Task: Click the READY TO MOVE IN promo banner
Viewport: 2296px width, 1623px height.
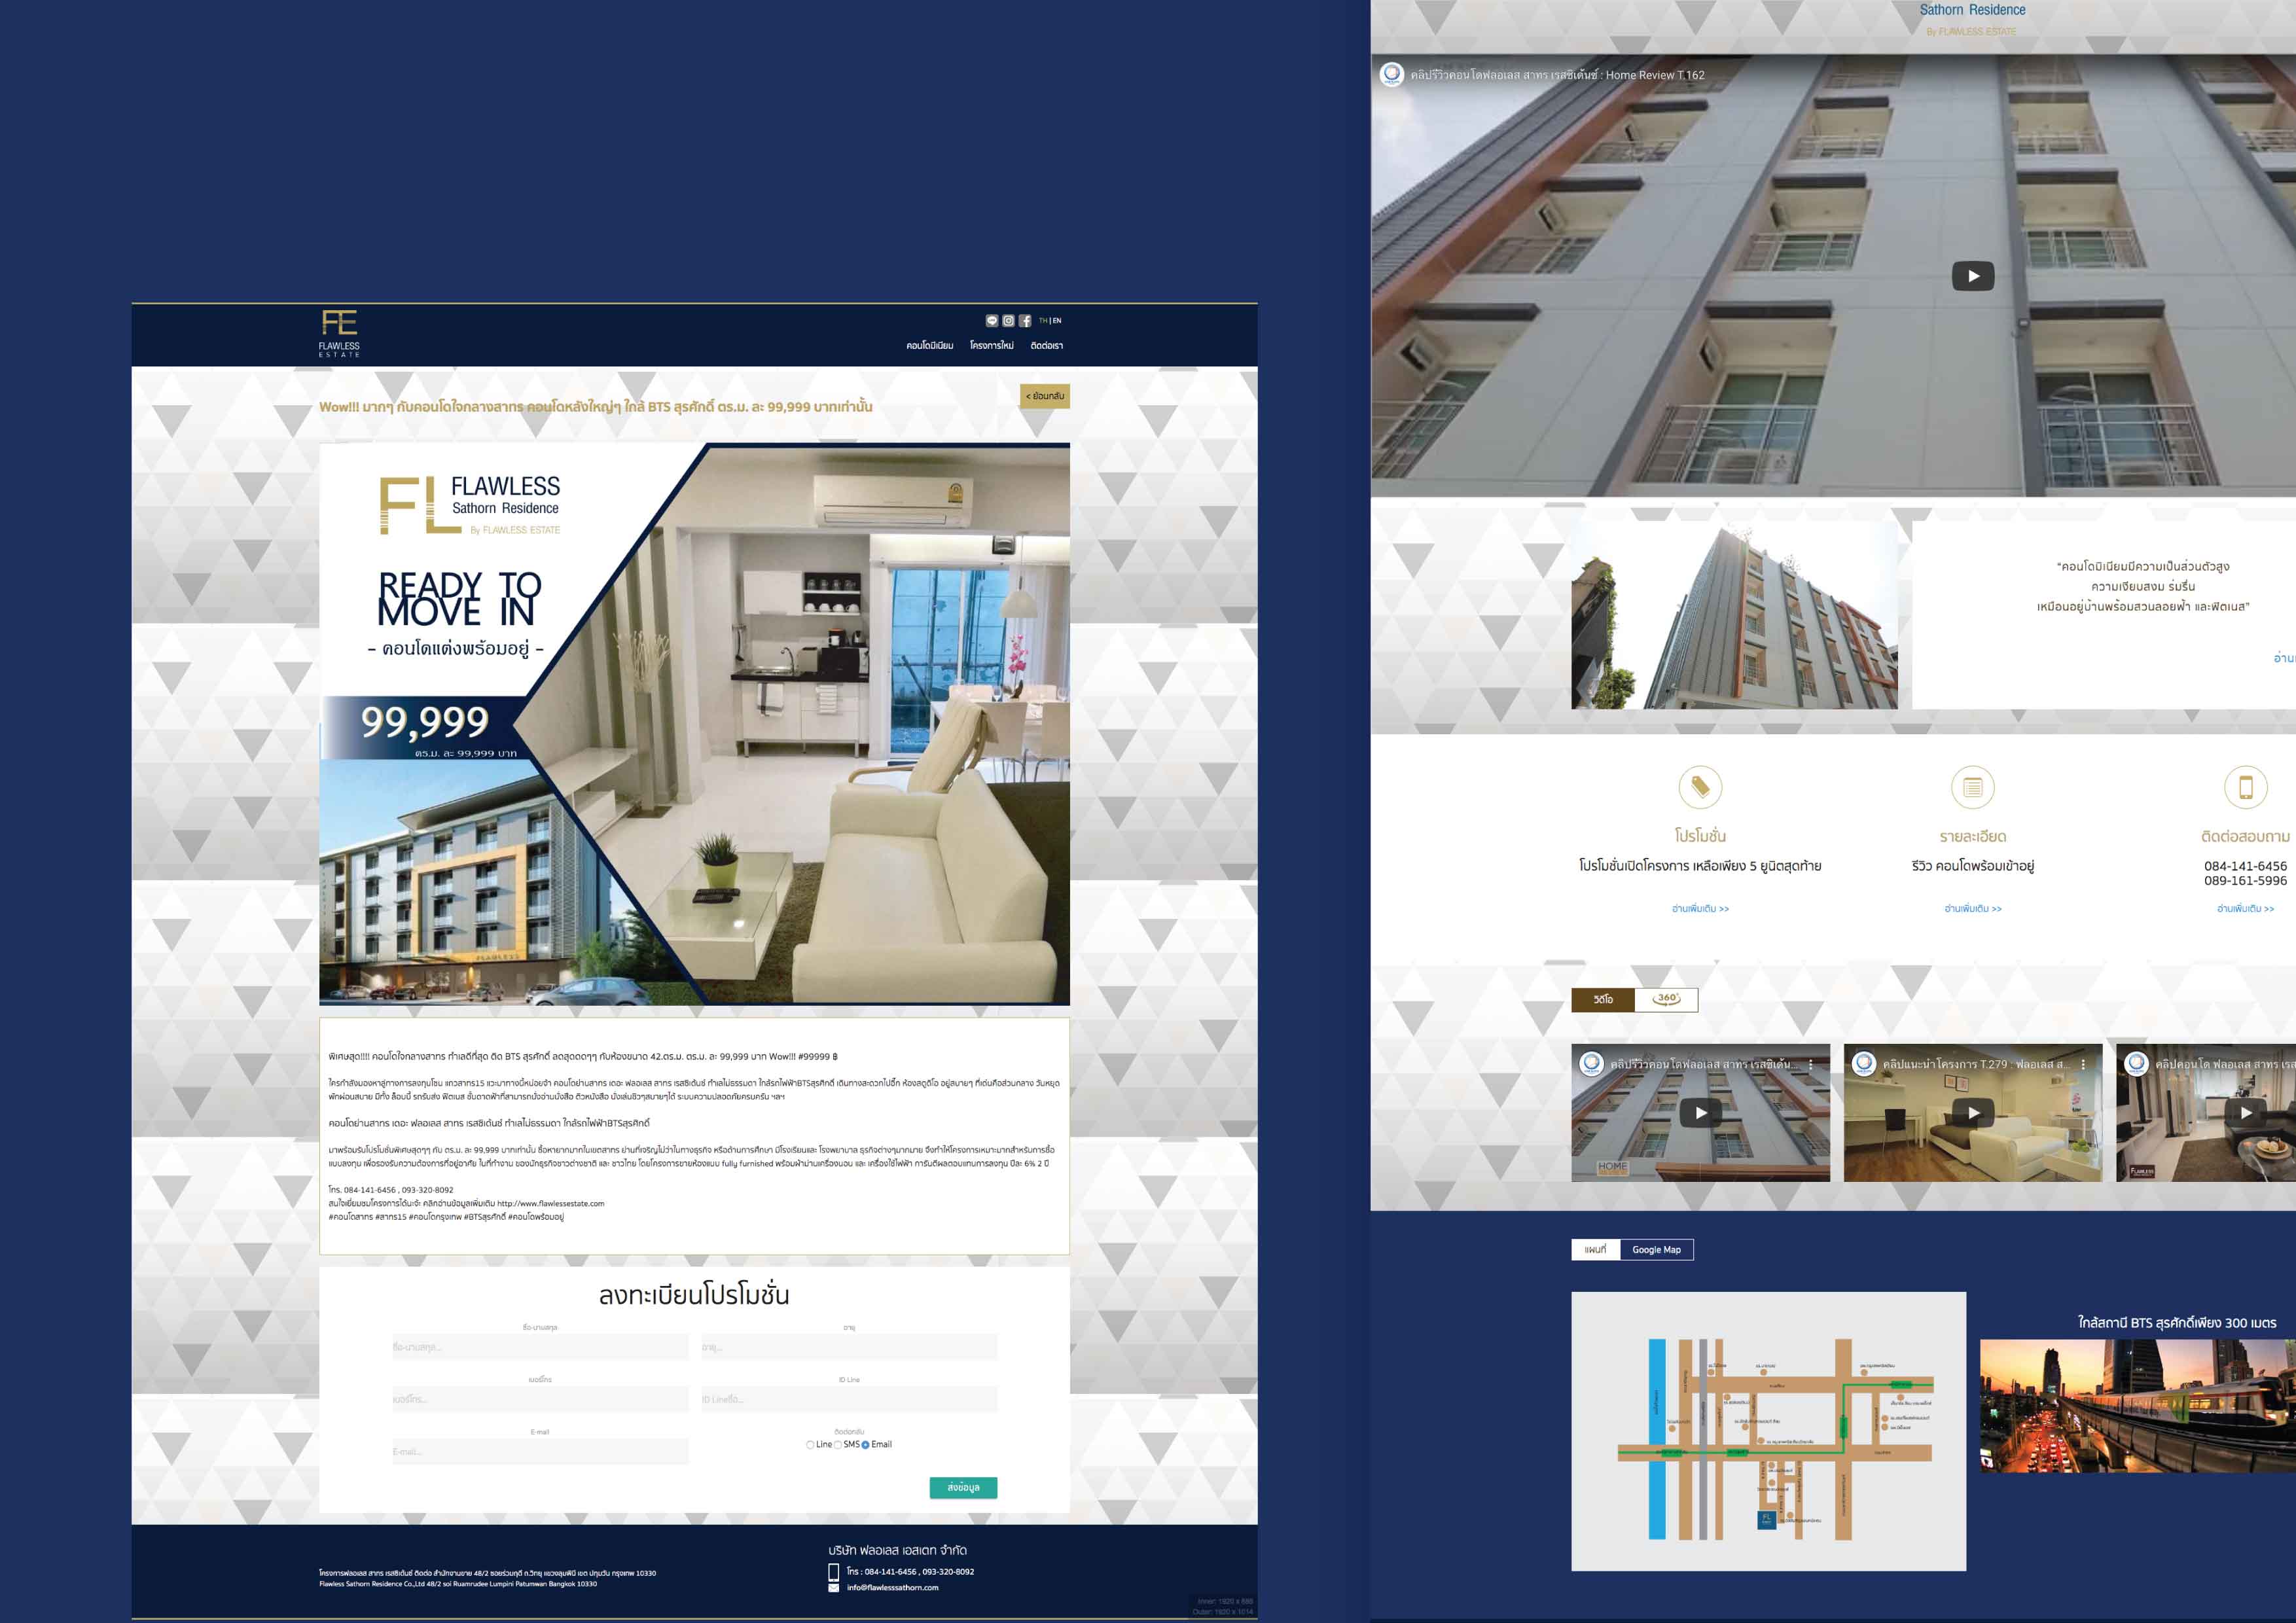Action: click(694, 723)
